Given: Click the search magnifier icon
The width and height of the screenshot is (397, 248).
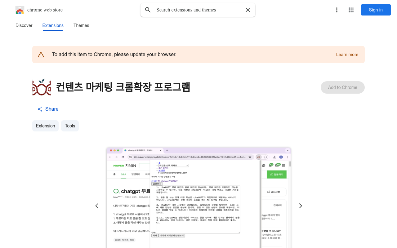Looking at the screenshot, I should point(148,10).
